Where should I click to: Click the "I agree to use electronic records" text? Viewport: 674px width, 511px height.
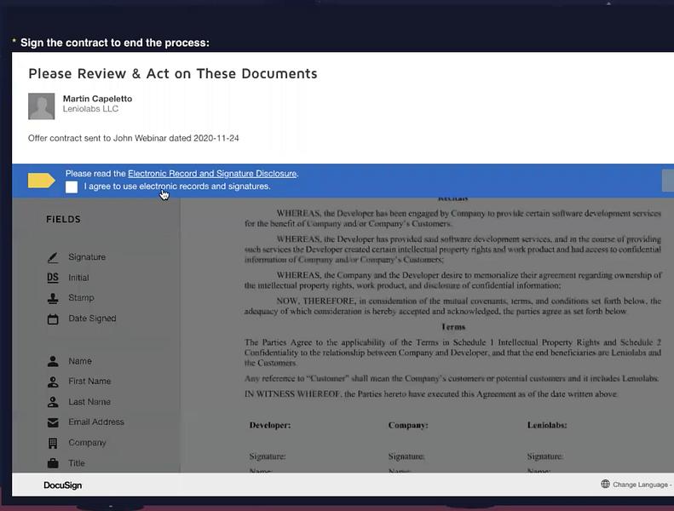177,187
